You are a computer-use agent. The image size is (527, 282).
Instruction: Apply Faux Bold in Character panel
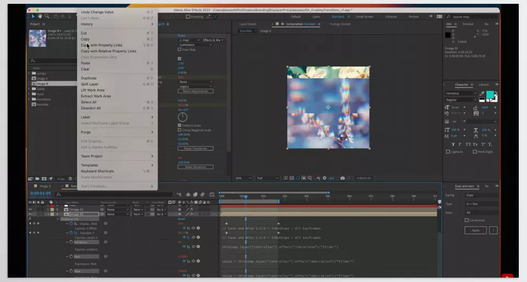click(x=453, y=144)
